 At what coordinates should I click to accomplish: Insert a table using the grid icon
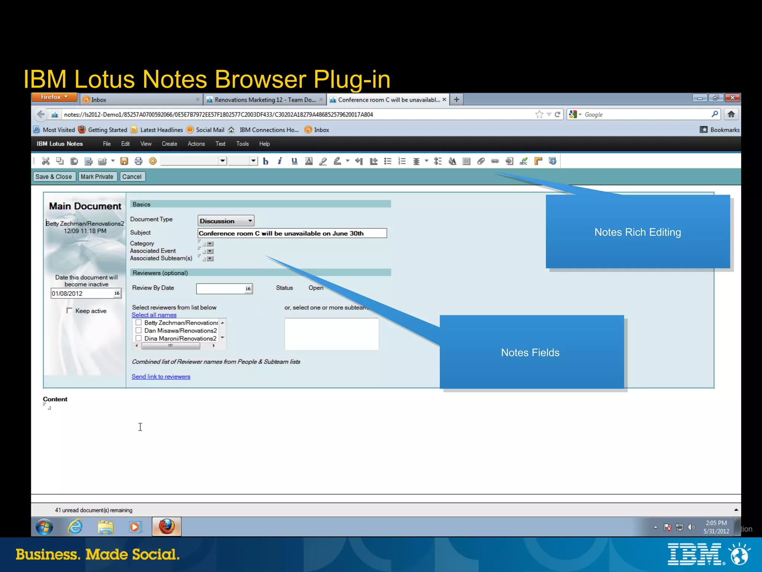[x=466, y=161]
